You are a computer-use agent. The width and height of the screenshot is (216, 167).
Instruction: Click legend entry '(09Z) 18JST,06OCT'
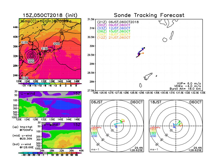click(x=114, y=34)
